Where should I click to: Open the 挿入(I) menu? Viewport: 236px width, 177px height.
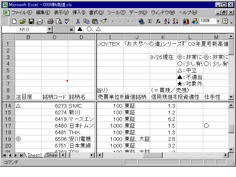click(79, 13)
